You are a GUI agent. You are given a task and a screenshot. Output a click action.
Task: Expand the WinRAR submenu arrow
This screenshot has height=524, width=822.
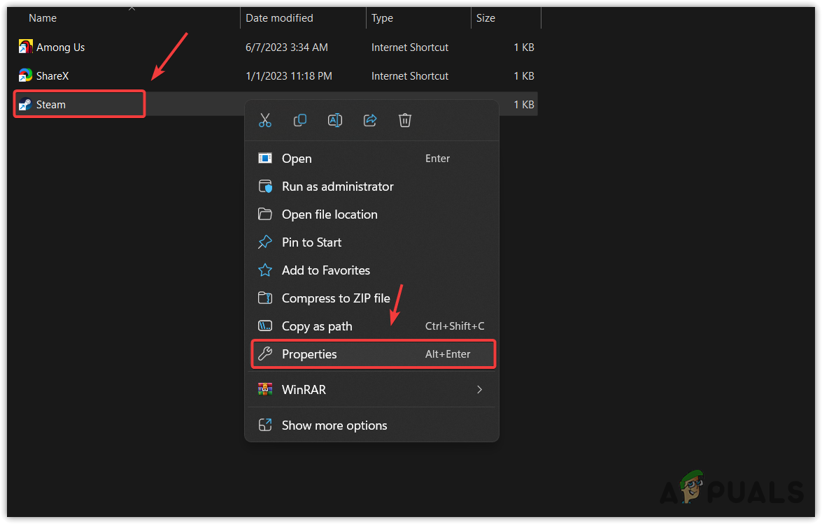[479, 389]
